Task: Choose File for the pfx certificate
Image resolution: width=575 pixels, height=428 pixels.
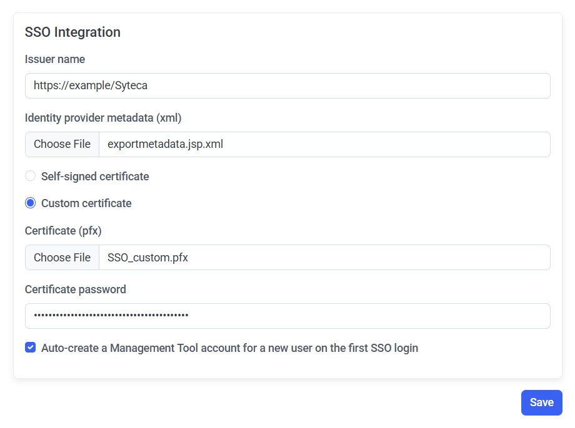Action: pyautogui.click(x=62, y=258)
